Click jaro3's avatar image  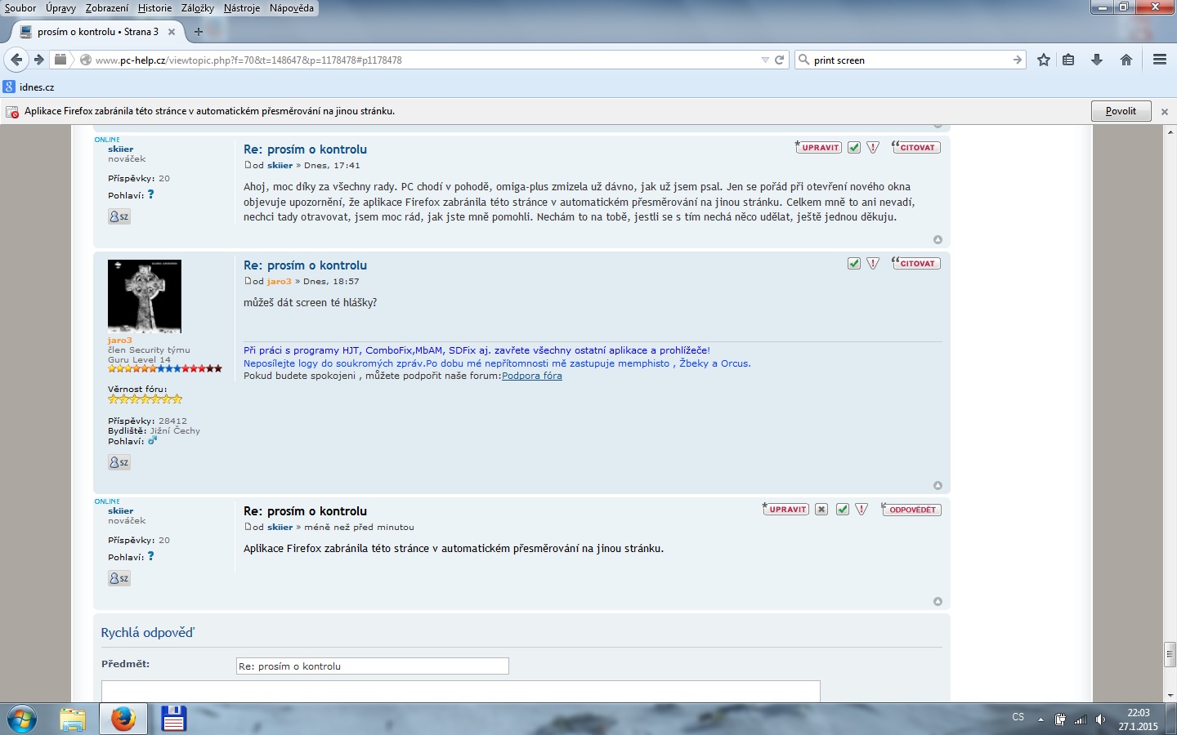(145, 296)
